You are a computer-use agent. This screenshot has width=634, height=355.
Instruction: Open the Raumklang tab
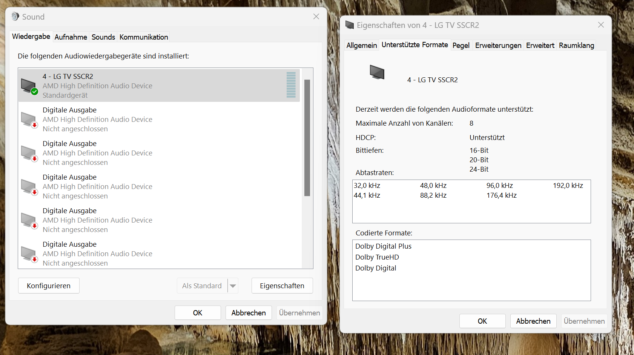576,45
